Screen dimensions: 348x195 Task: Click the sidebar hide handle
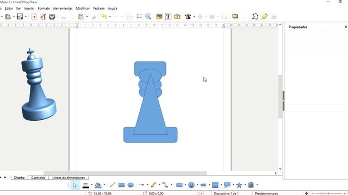pos(283,101)
